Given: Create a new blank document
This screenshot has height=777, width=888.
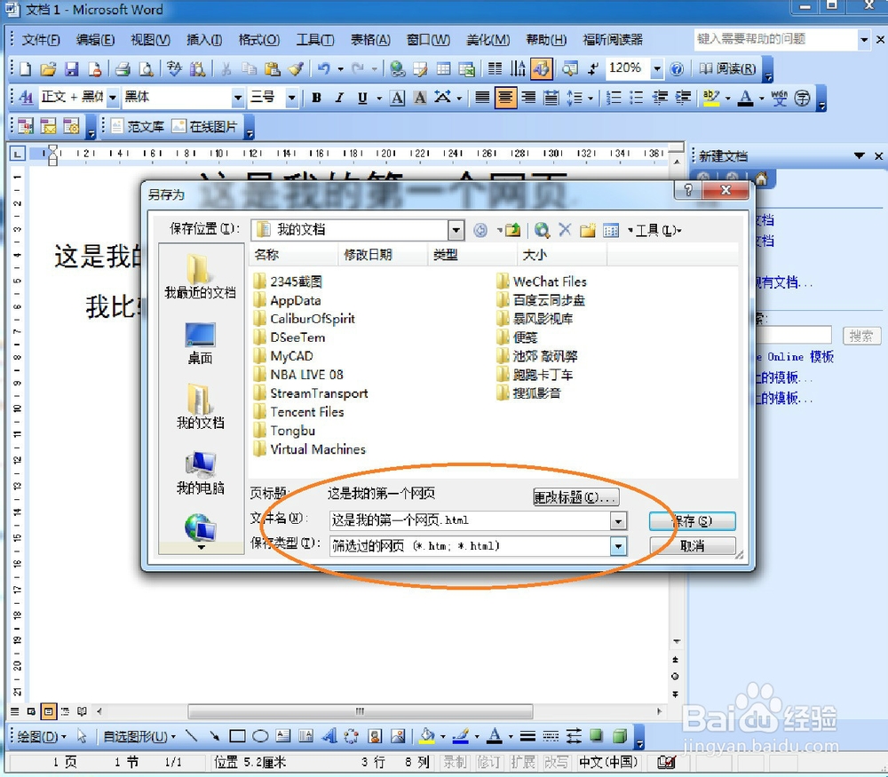Looking at the screenshot, I should pos(24,68).
